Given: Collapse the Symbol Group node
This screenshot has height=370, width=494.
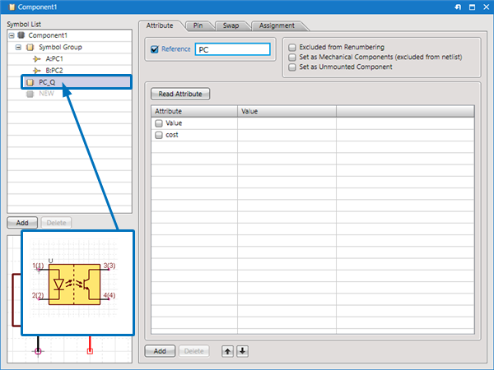Looking at the screenshot, I should point(19,47).
